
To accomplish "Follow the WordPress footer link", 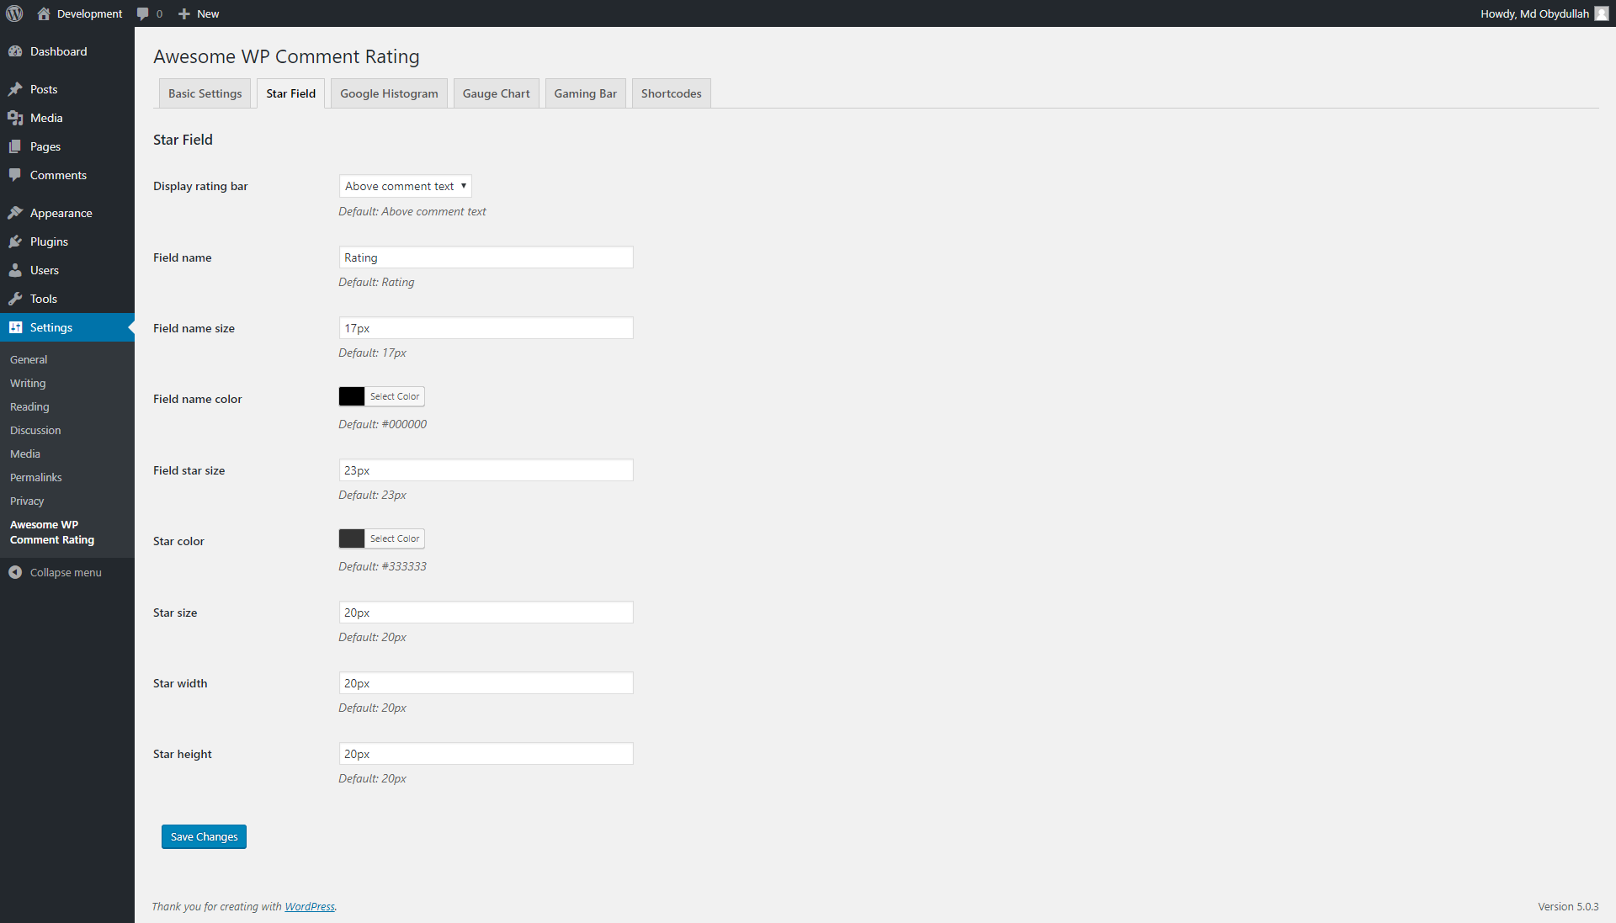I will 309,906.
